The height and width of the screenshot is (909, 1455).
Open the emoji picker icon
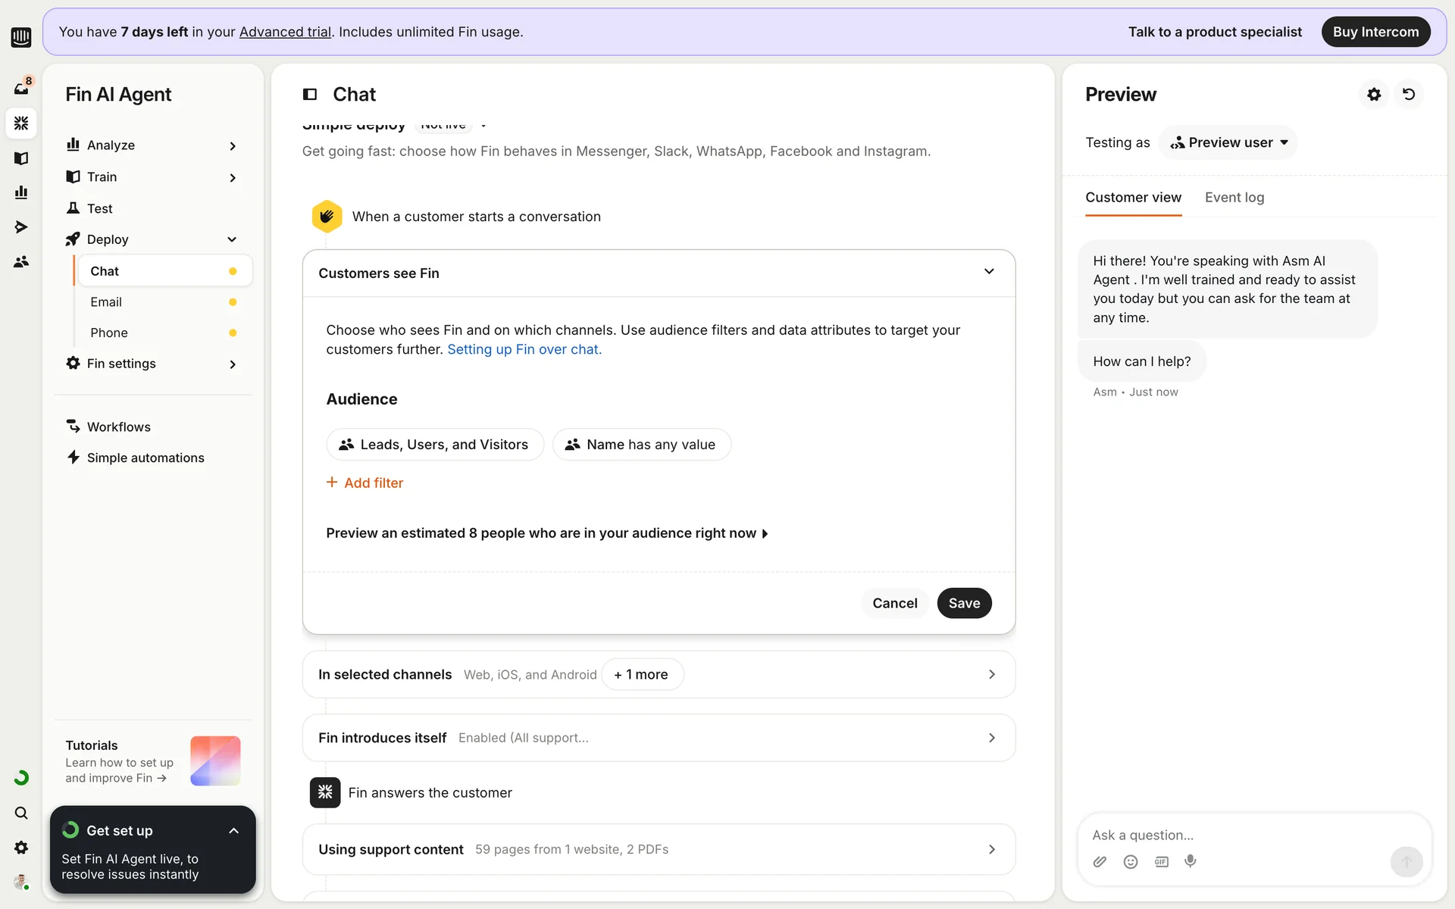click(1131, 861)
